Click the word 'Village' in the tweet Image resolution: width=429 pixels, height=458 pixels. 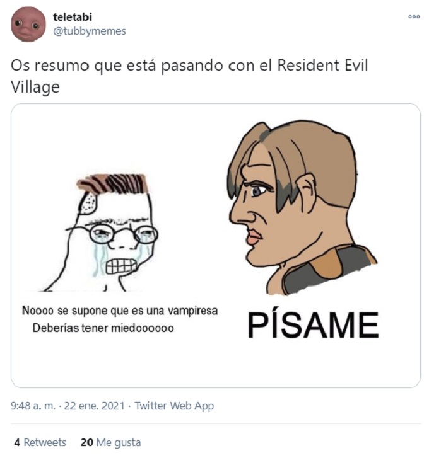tap(35, 87)
